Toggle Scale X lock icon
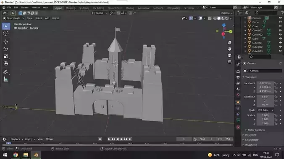This screenshot has height=159, width=284. coord(276,115)
